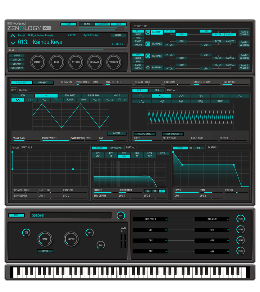
Task: Select the sawtooth wave icon in the OSC panel
Action: (17, 100)
